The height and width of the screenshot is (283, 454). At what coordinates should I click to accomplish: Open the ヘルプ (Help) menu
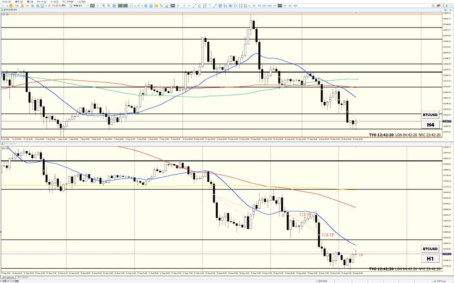pos(81,2)
